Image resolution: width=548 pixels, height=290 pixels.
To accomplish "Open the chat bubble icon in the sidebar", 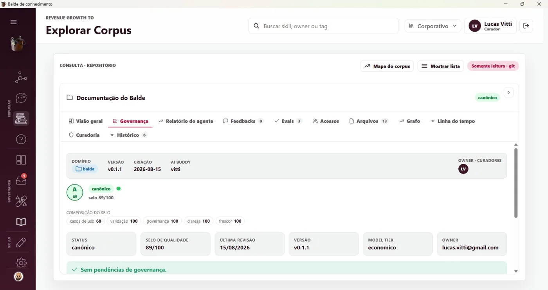I will point(21,98).
